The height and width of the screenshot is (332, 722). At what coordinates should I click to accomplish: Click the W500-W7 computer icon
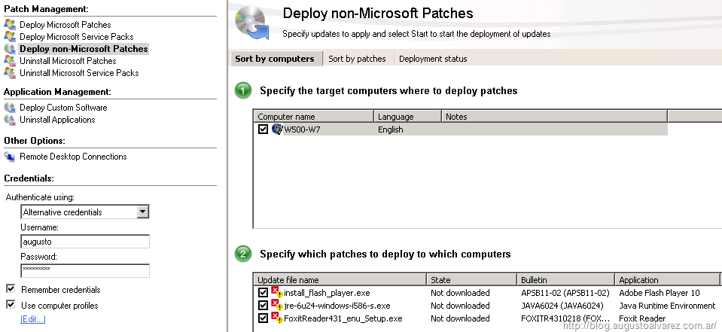coord(277,129)
